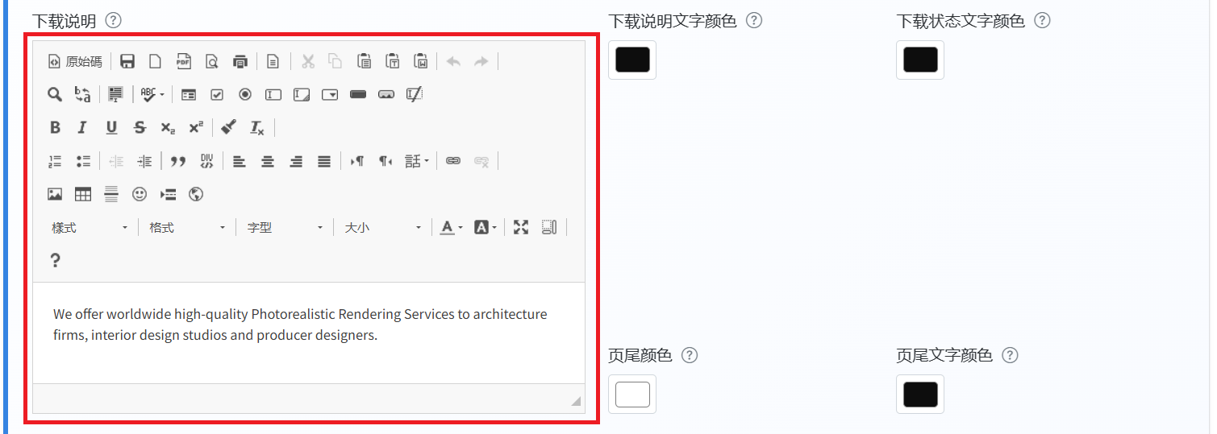
Task: Increase the paragraph indent
Action: click(144, 161)
